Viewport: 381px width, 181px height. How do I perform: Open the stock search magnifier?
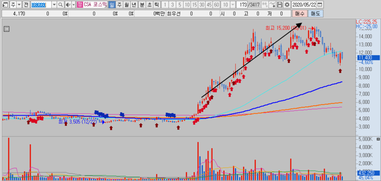click(x=60, y=4)
